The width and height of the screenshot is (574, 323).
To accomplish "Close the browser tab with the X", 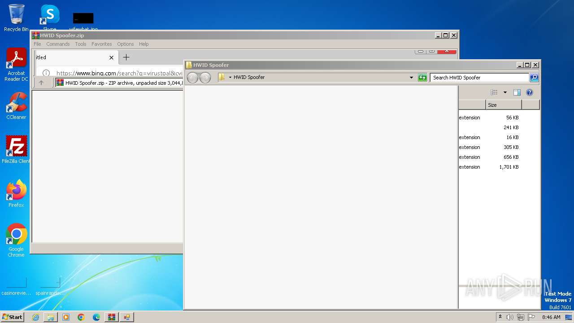I will [x=111, y=57].
